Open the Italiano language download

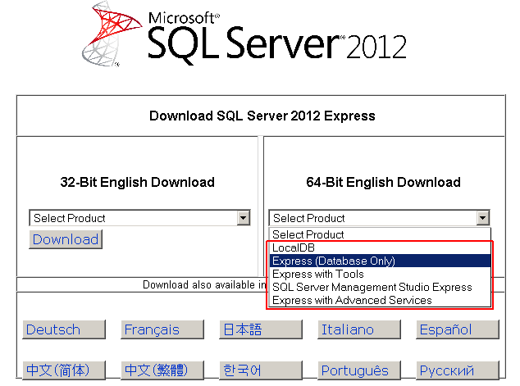click(x=359, y=329)
